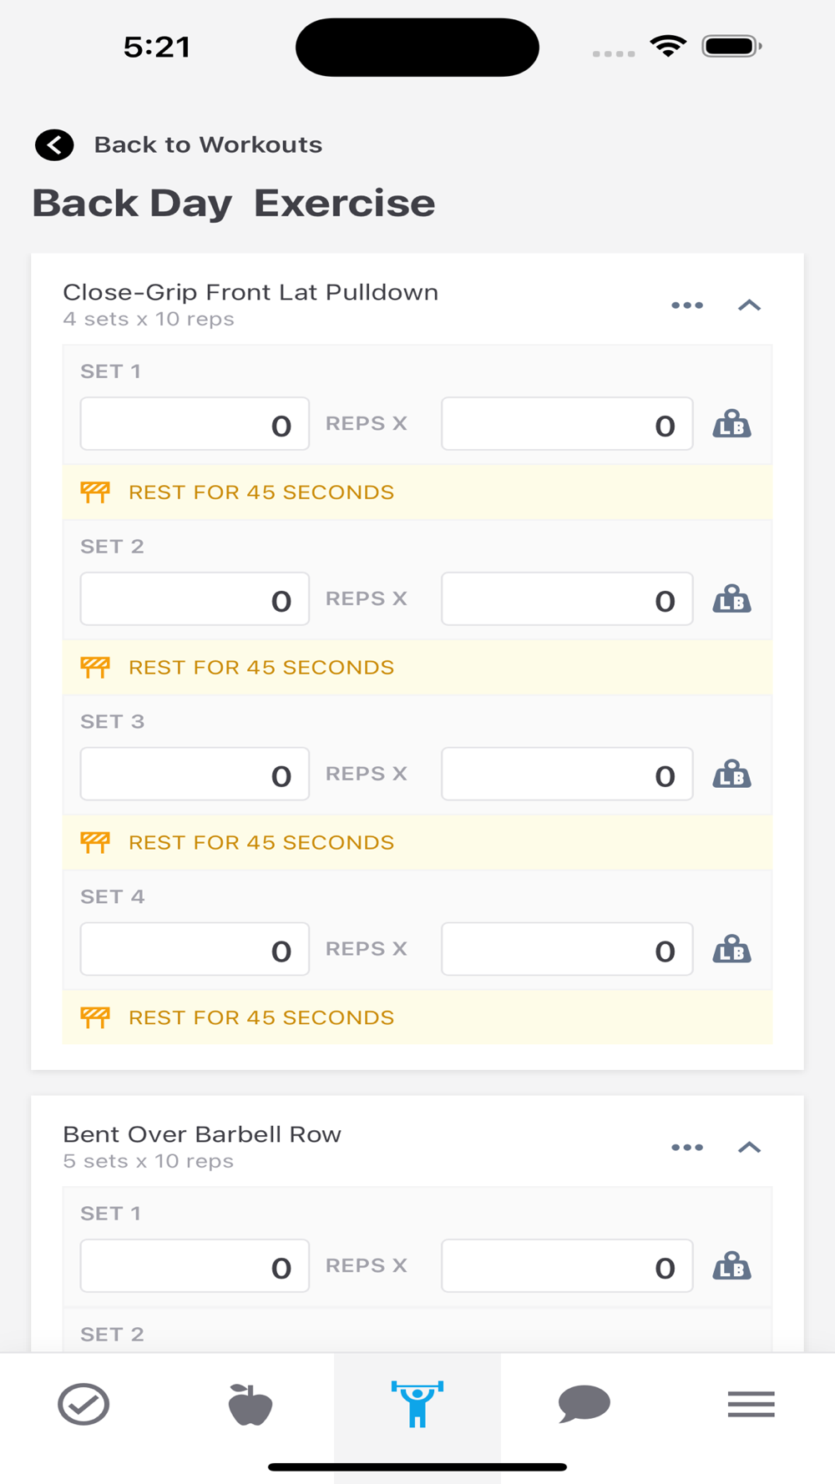This screenshot has width=835, height=1484.
Task: Enter reps for Set 1 of Lat Pulldown
Action: 195,425
